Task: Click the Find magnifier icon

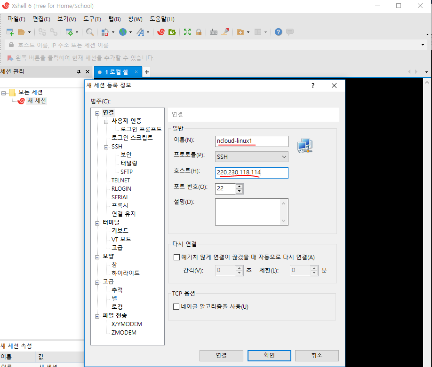Action: (89, 32)
